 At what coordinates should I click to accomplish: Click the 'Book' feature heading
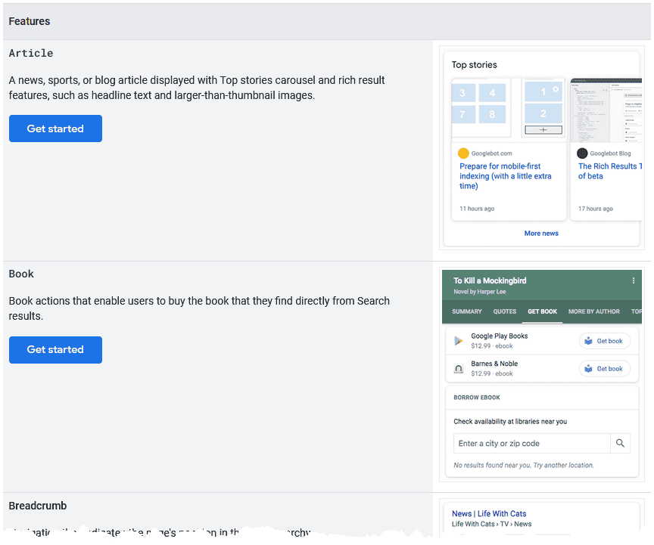click(21, 274)
